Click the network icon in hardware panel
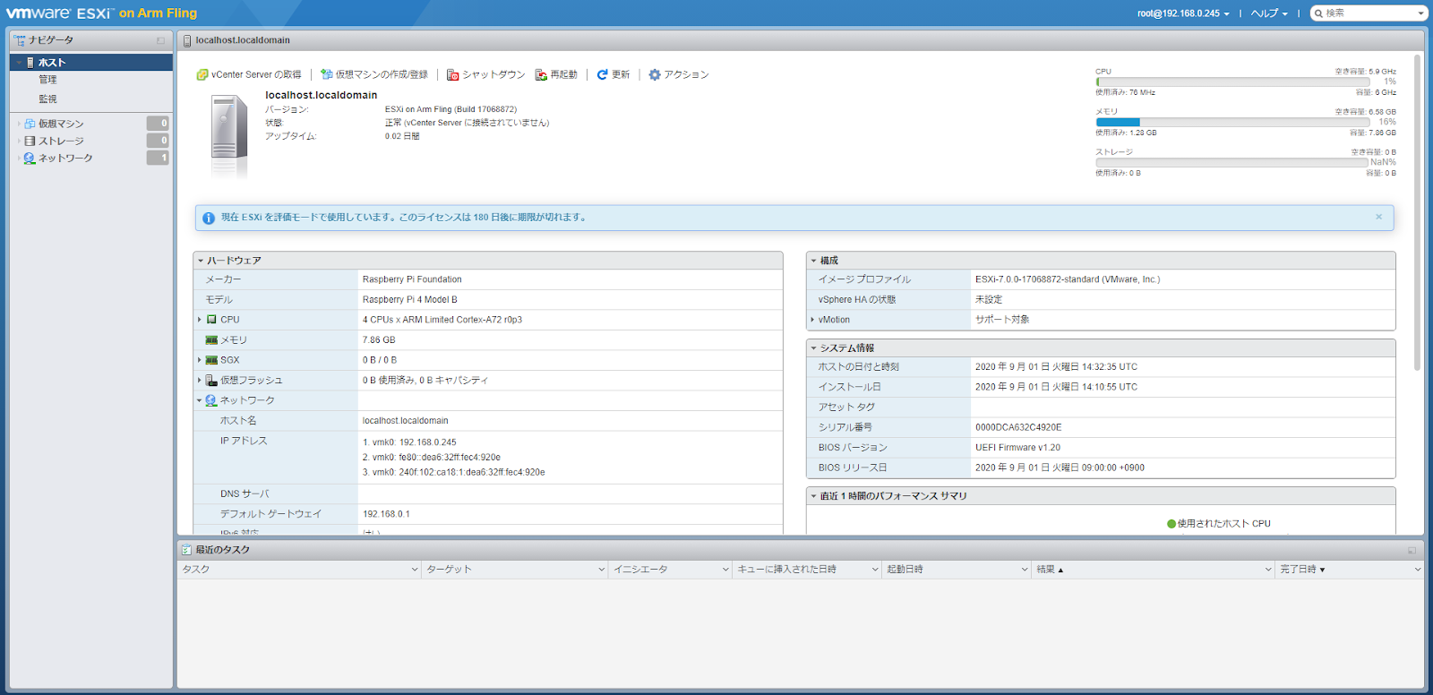 pyautogui.click(x=211, y=400)
